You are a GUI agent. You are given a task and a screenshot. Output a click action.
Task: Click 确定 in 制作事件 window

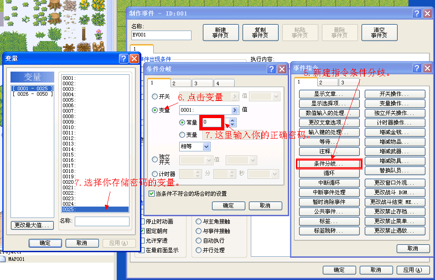pyautogui.click(x=339, y=270)
